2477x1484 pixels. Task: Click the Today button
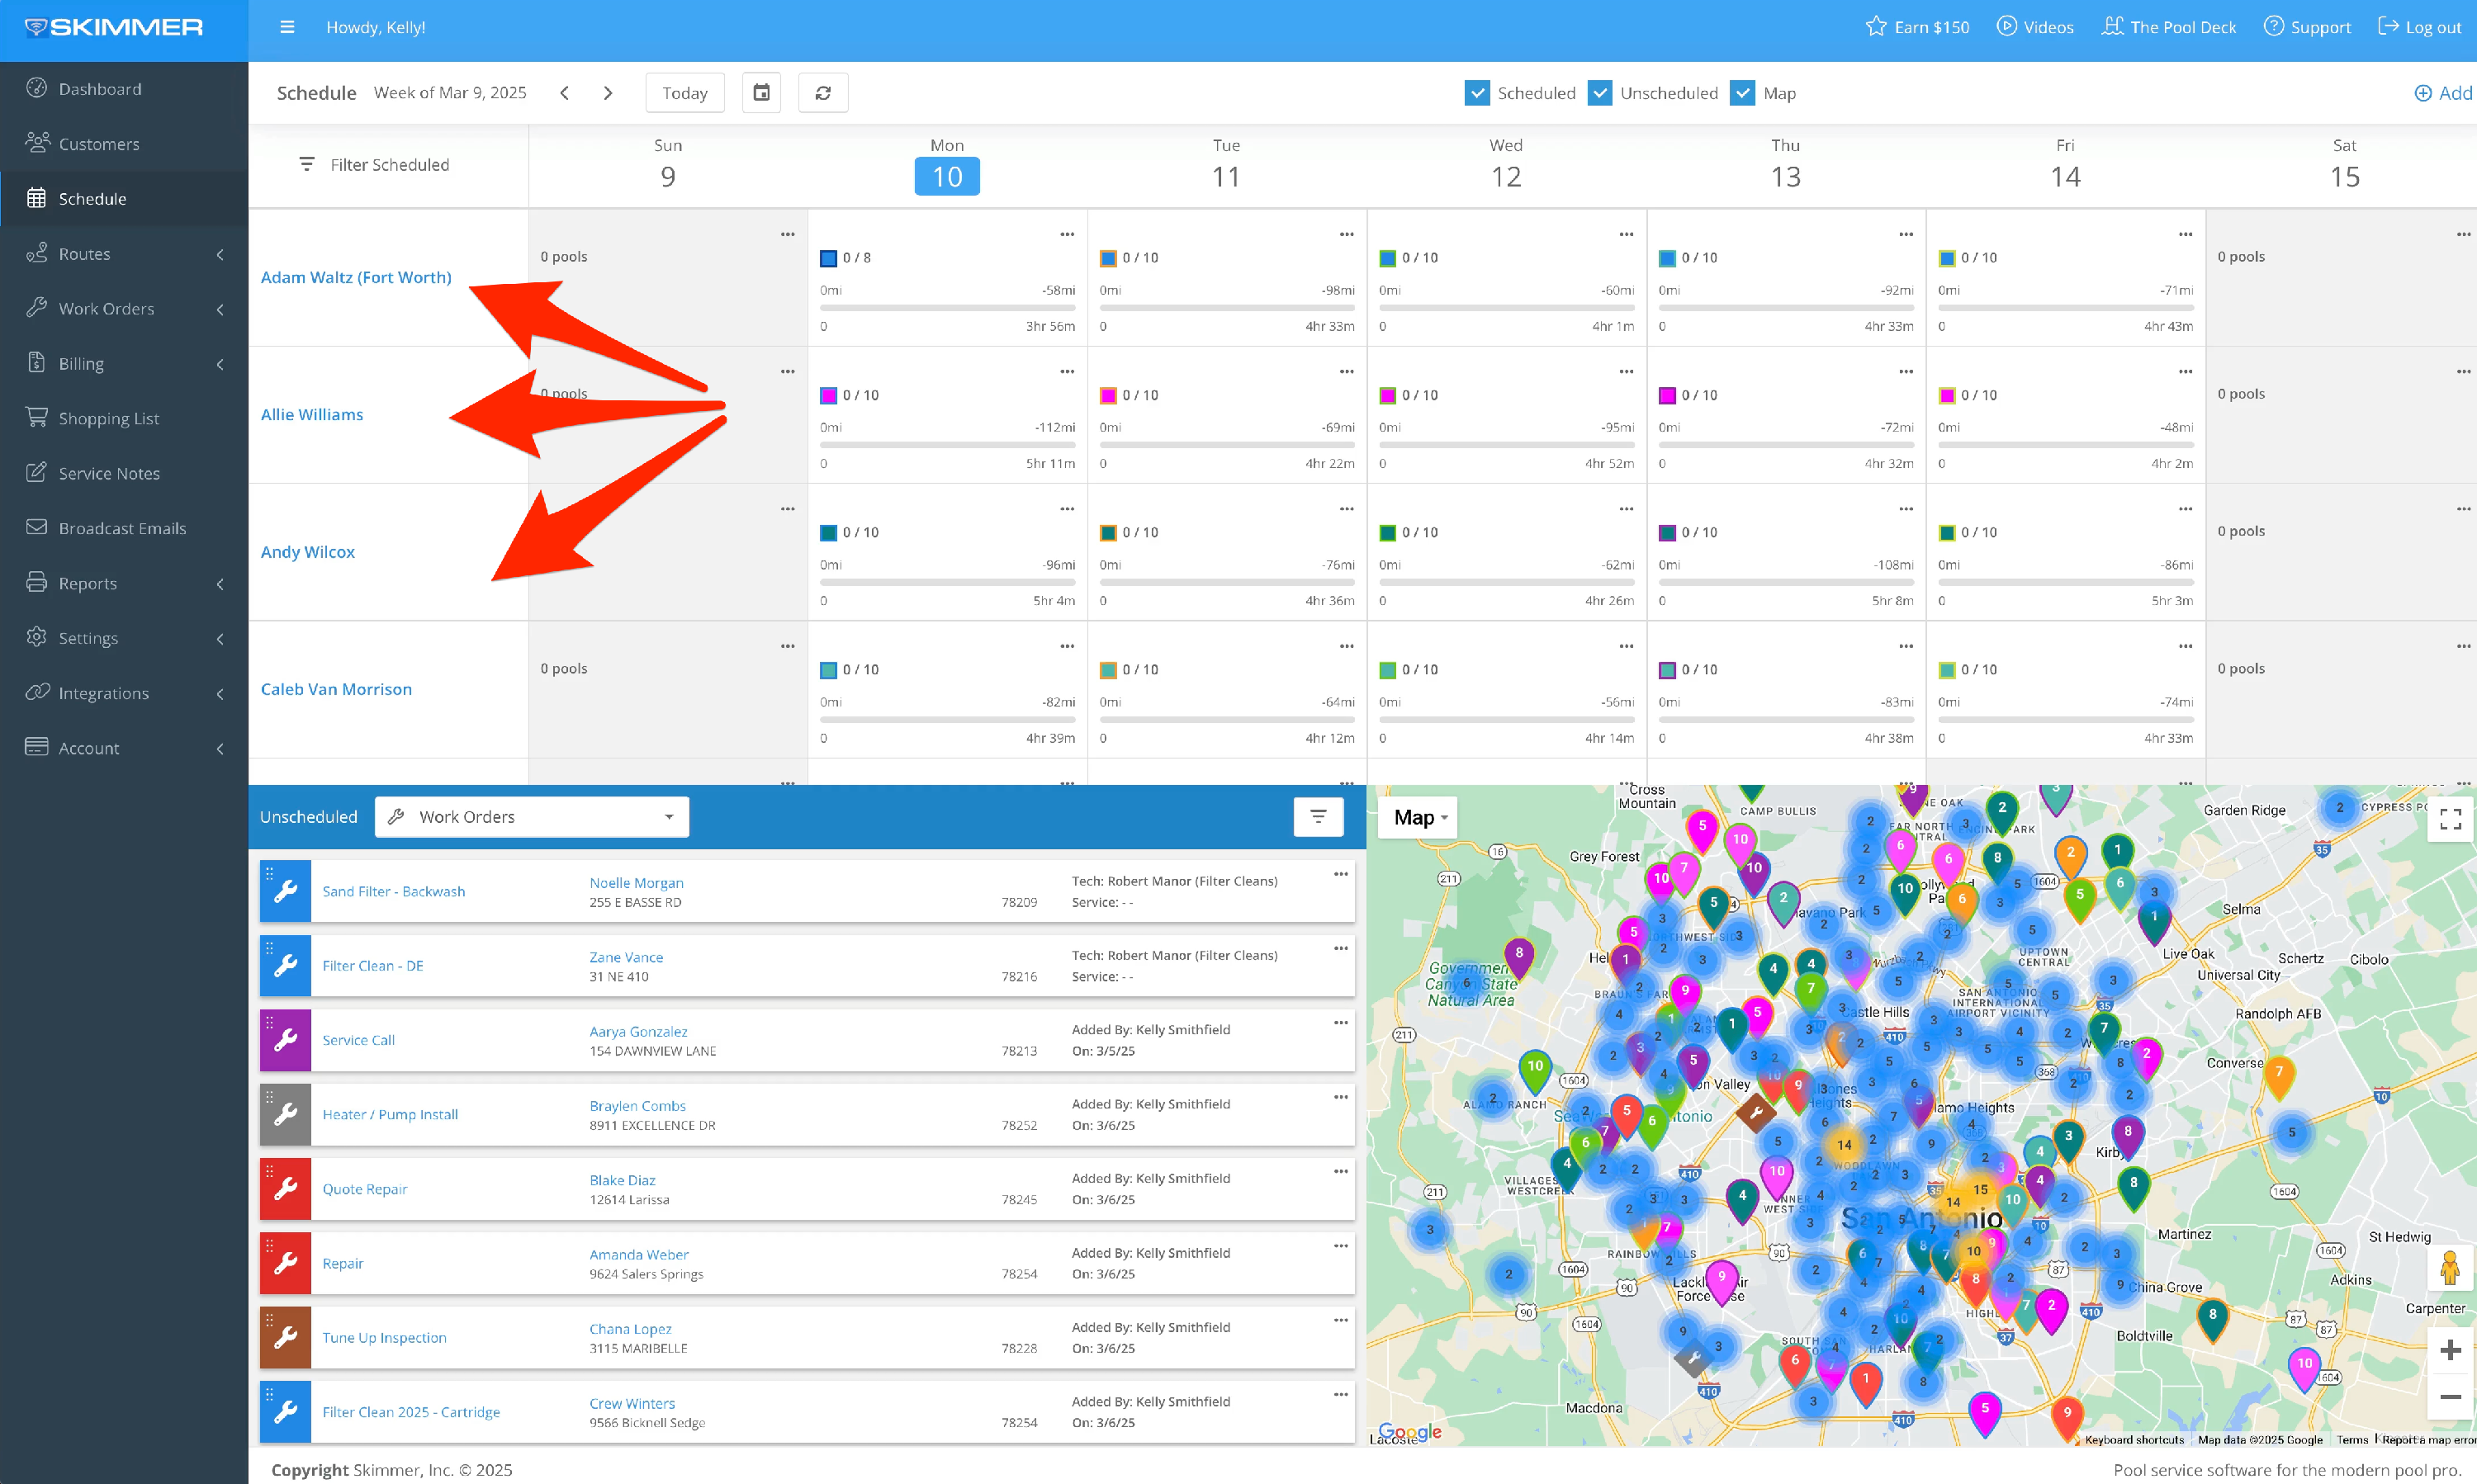(684, 93)
